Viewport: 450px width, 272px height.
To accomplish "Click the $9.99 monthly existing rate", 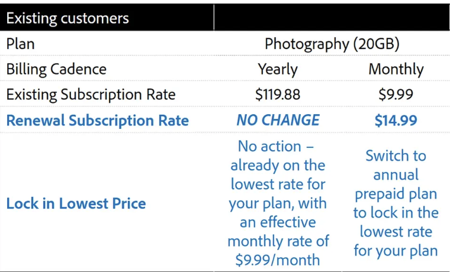I will pyautogui.click(x=396, y=95).
